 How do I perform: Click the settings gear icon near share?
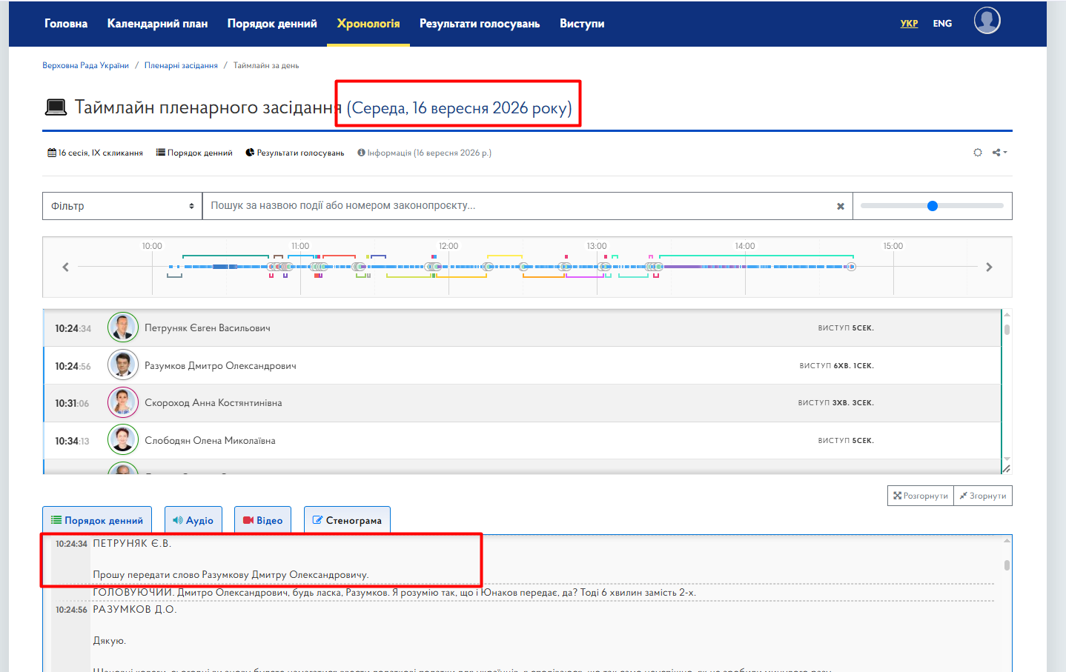[x=978, y=153]
